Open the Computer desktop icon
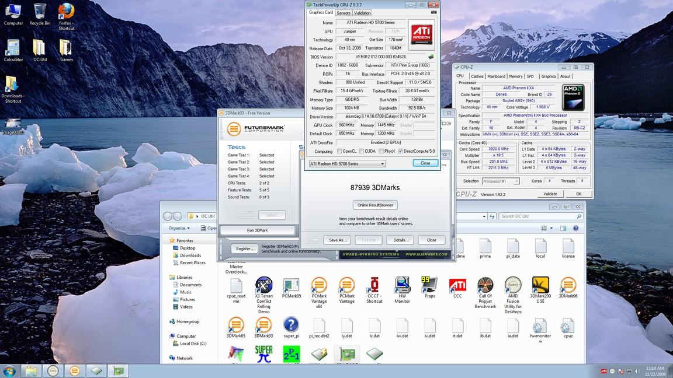The width and height of the screenshot is (673, 378). 13,15
